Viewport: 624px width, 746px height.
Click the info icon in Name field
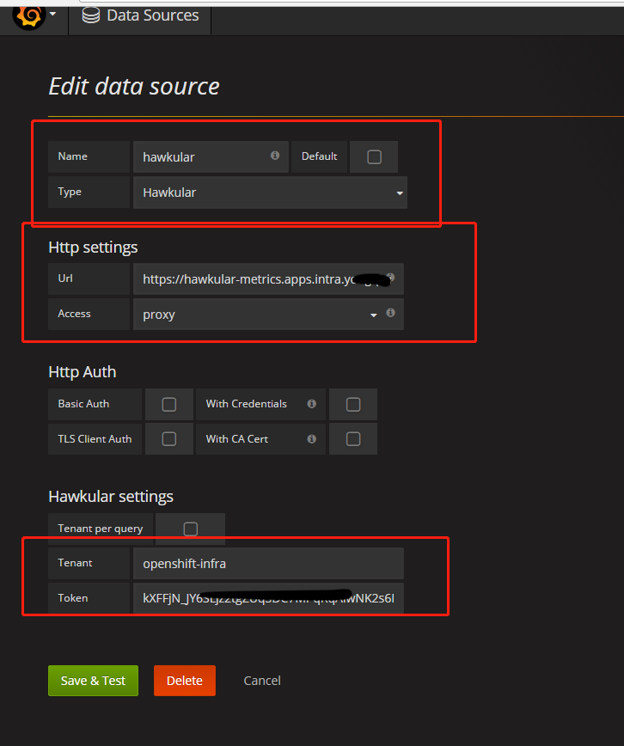(275, 156)
